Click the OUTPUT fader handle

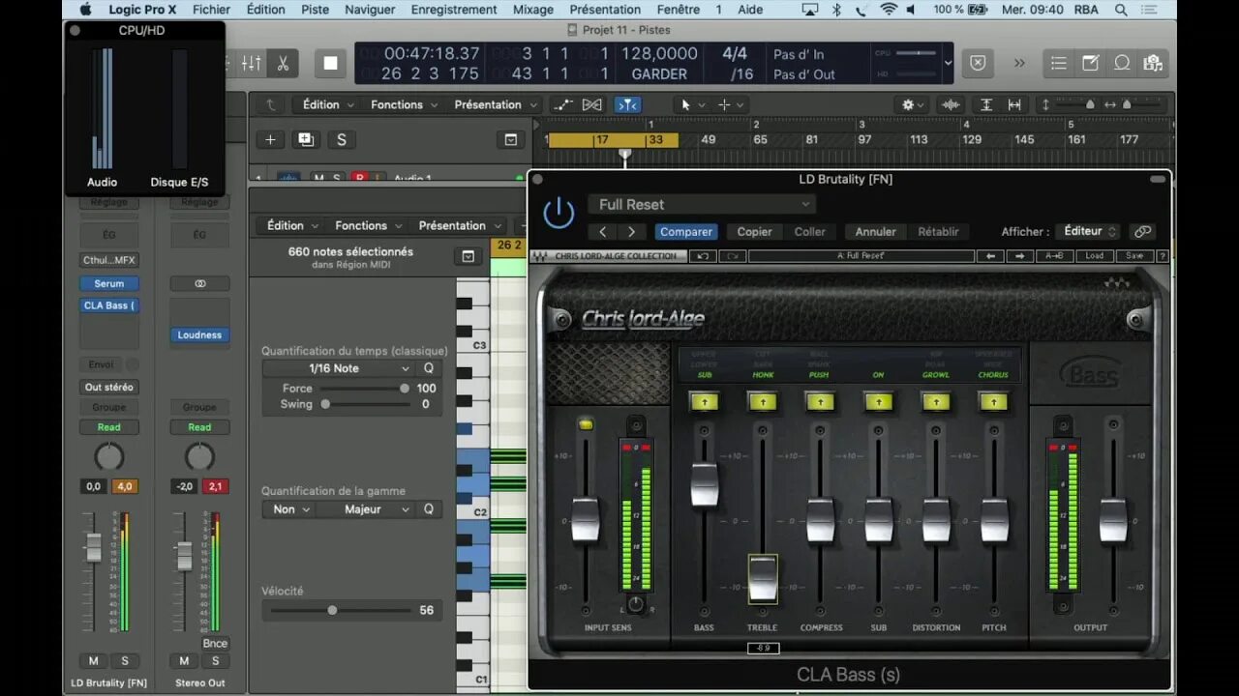[x=1114, y=520]
